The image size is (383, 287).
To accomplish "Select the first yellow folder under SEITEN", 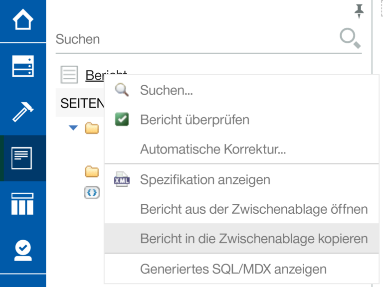I will (x=92, y=128).
